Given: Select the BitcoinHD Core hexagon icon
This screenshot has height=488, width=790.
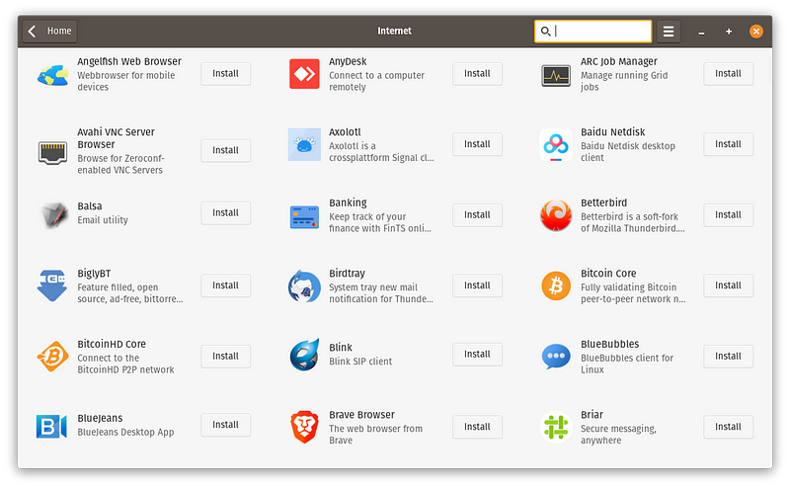Looking at the screenshot, I should pos(52,357).
